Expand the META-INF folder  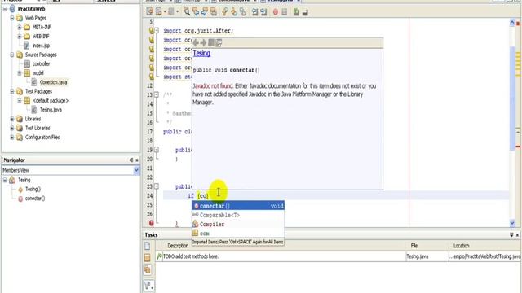20,27
